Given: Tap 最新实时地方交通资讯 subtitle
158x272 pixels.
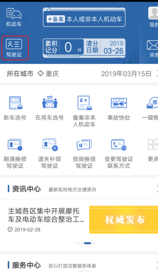Looking at the screenshot, I should 72,190.
